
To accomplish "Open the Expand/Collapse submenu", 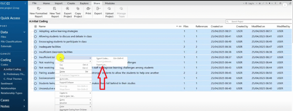I will pyautogui.click(x=73, y=82).
